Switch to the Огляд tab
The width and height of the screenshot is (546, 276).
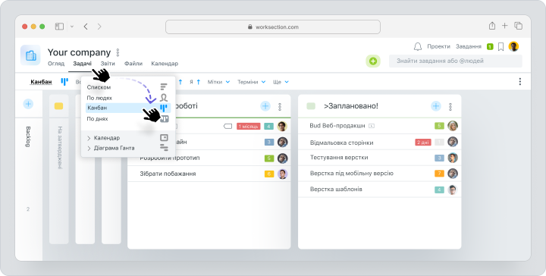point(56,64)
